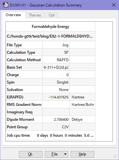Click the C:/honda-g09 file path row
The height and width of the screenshot is (160, 119).
pos(51,36)
